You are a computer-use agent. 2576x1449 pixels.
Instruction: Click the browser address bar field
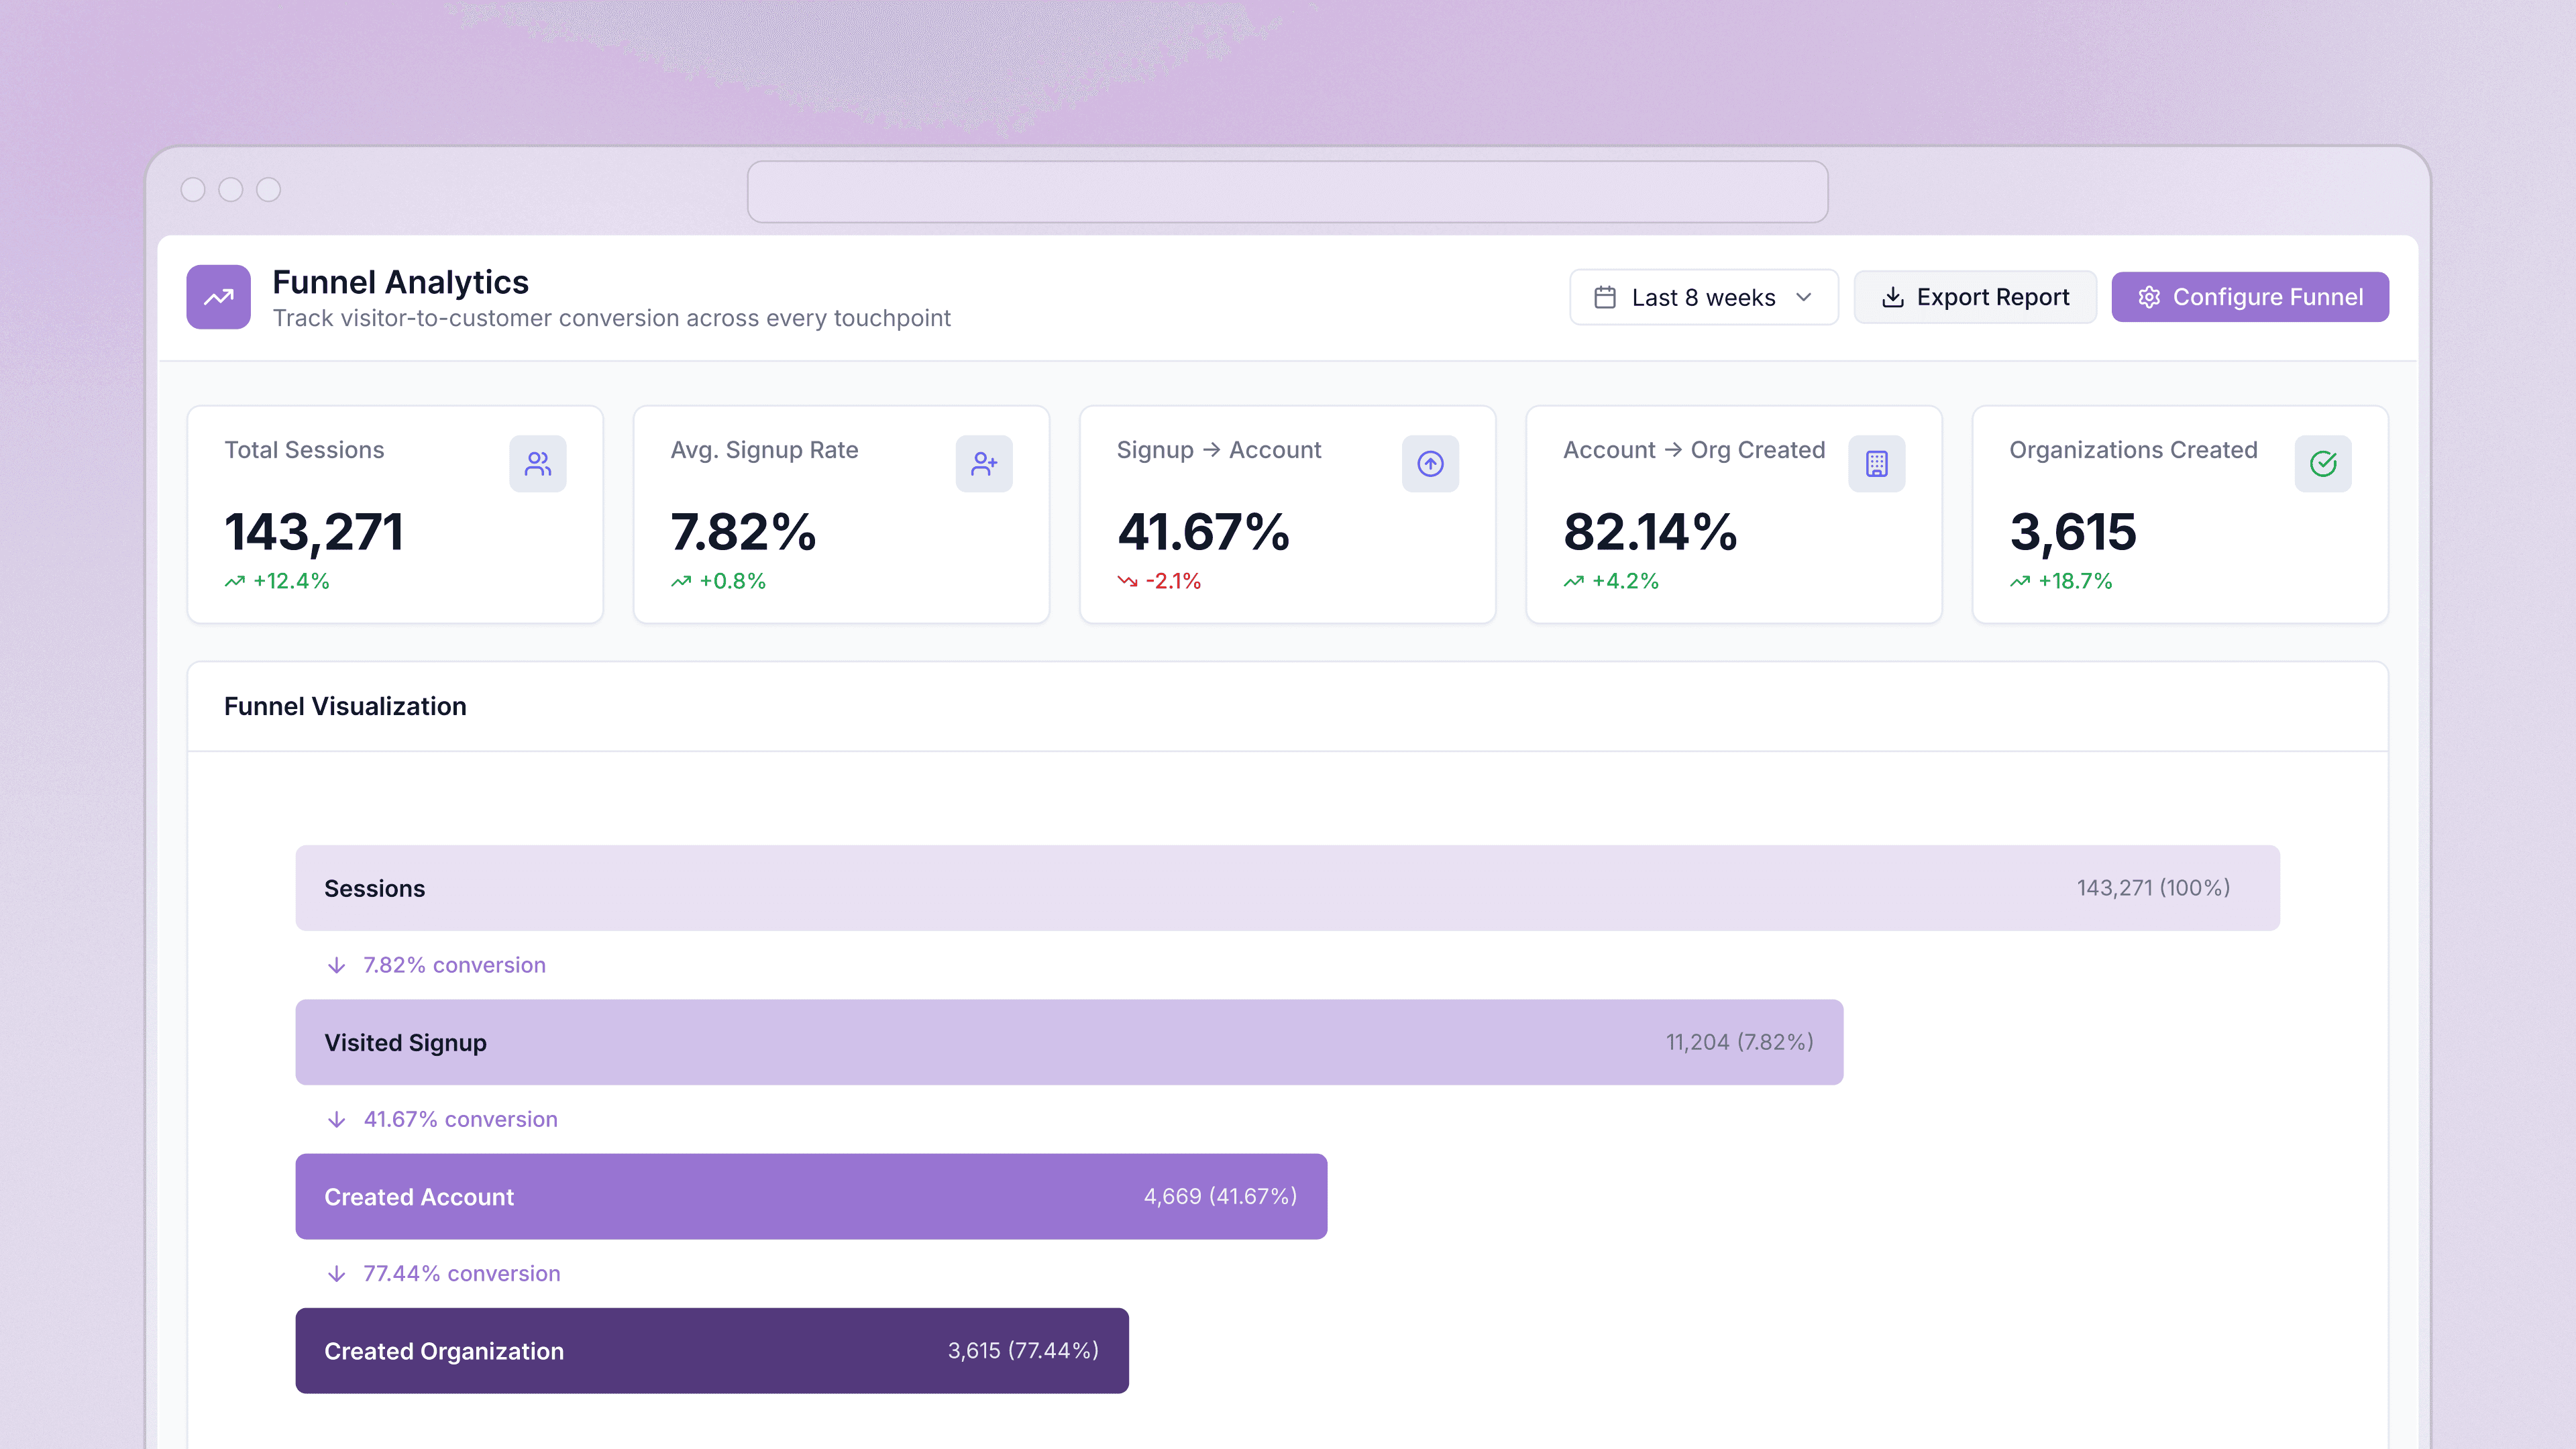1287,192
